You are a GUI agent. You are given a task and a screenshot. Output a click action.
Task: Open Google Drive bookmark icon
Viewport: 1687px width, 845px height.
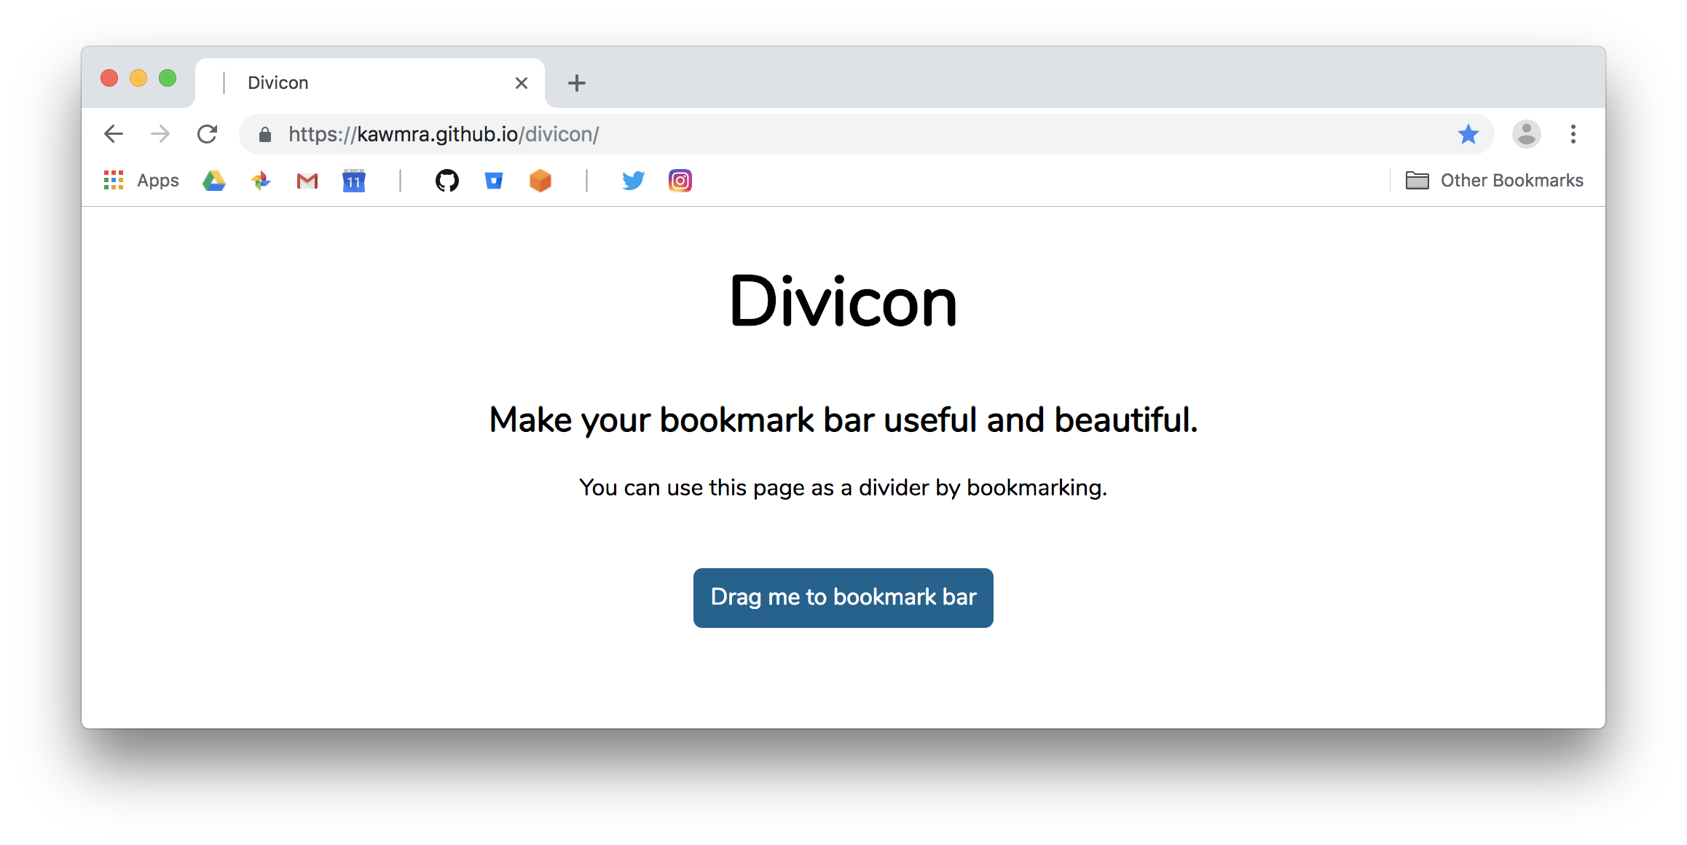(x=214, y=181)
